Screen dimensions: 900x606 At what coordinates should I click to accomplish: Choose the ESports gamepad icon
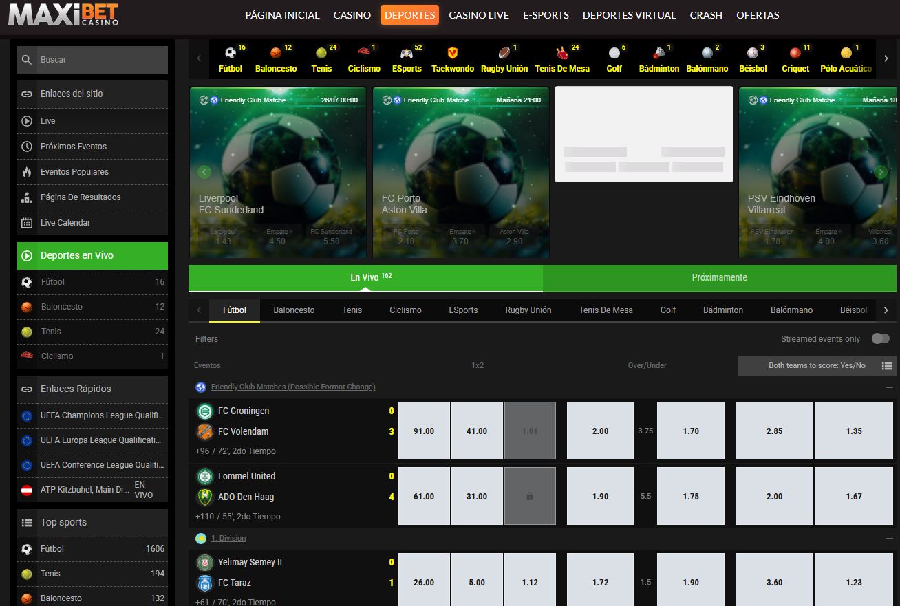(x=407, y=53)
